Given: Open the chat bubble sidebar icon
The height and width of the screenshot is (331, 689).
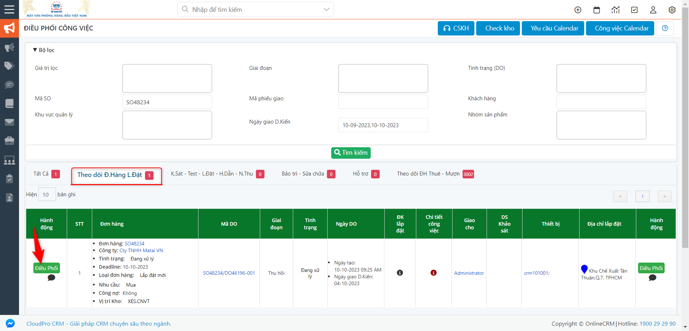Looking at the screenshot, I should (9, 85).
